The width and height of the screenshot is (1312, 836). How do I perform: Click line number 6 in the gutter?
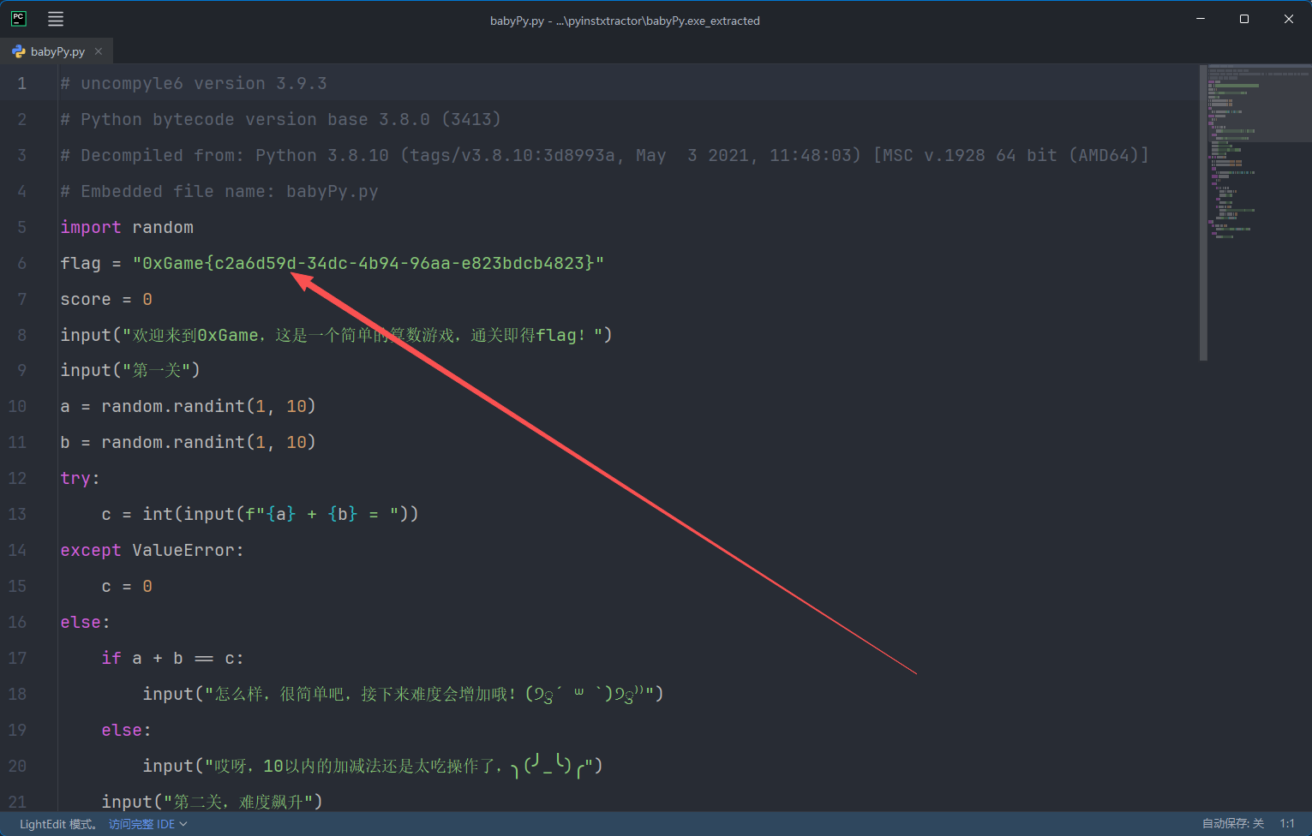[x=22, y=263]
